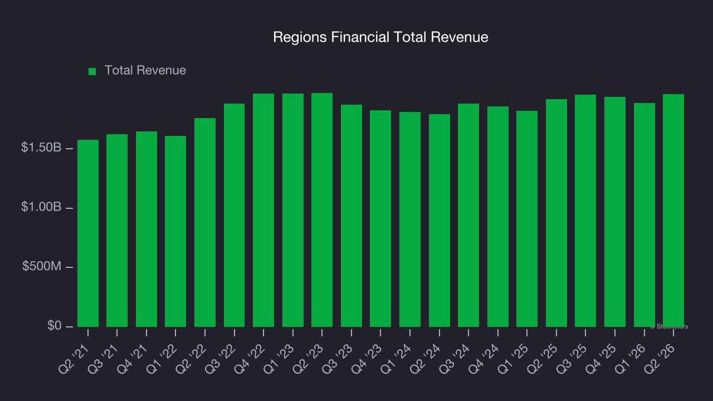The image size is (713, 401).
Task: Click the bar for Q3 '25
Action: coord(585,211)
